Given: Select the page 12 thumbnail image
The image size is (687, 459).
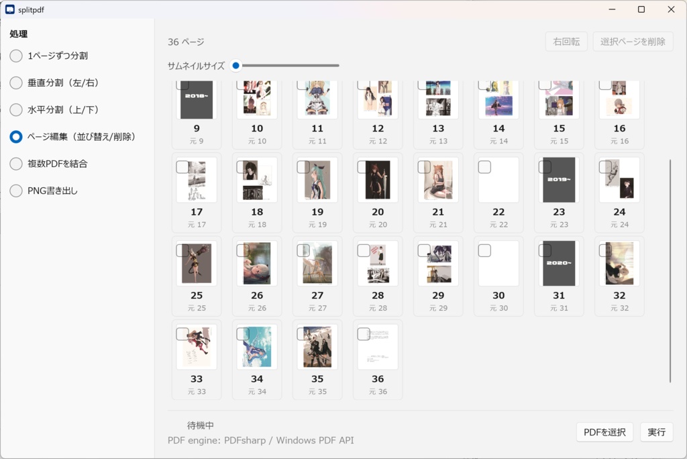Looking at the screenshot, I should (378, 99).
